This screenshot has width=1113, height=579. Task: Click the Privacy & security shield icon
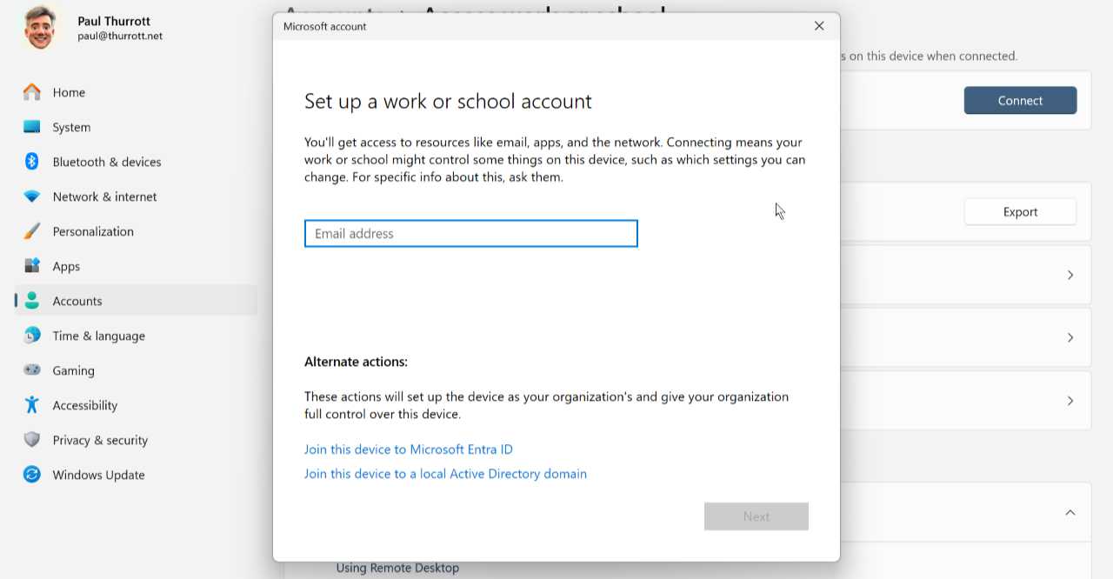point(32,440)
